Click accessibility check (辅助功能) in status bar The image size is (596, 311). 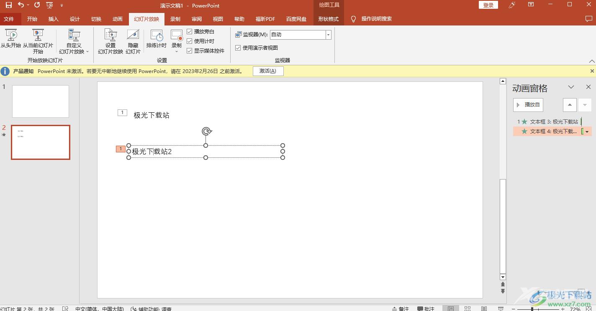(x=151, y=309)
